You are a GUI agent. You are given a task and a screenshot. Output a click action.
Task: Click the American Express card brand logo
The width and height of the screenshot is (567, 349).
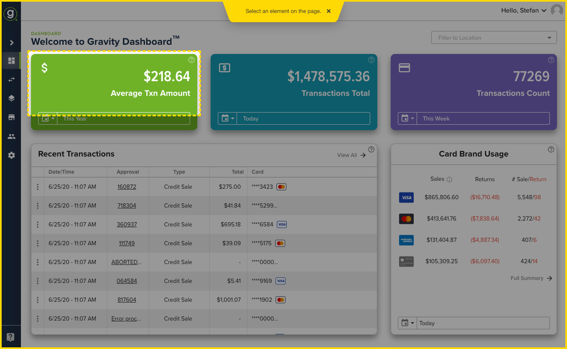pyautogui.click(x=406, y=240)
